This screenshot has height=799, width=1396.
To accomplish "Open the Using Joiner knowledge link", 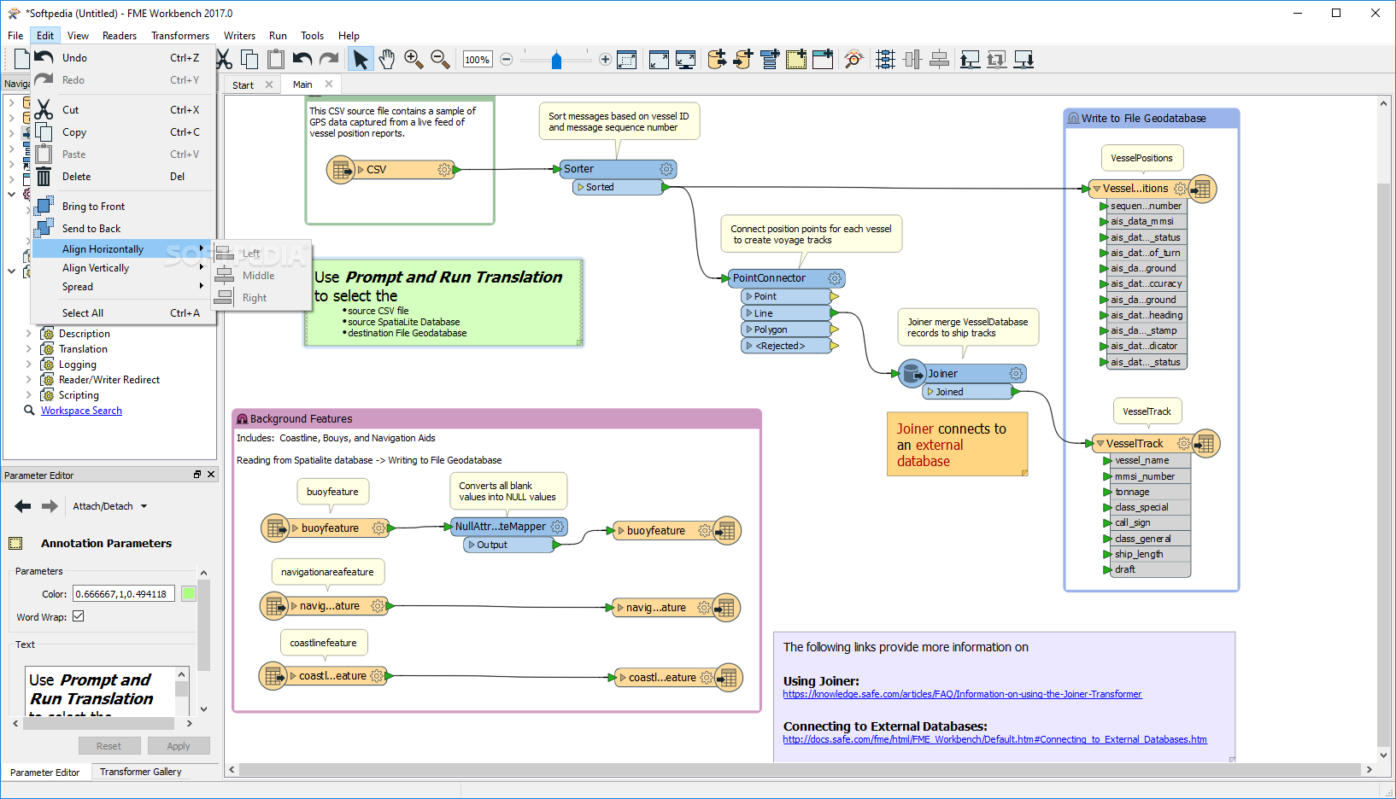I will [962, 694].
